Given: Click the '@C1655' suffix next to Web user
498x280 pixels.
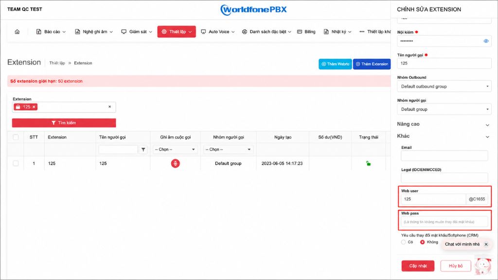Looking at the screenshot, I should click(x=477, y=199).
